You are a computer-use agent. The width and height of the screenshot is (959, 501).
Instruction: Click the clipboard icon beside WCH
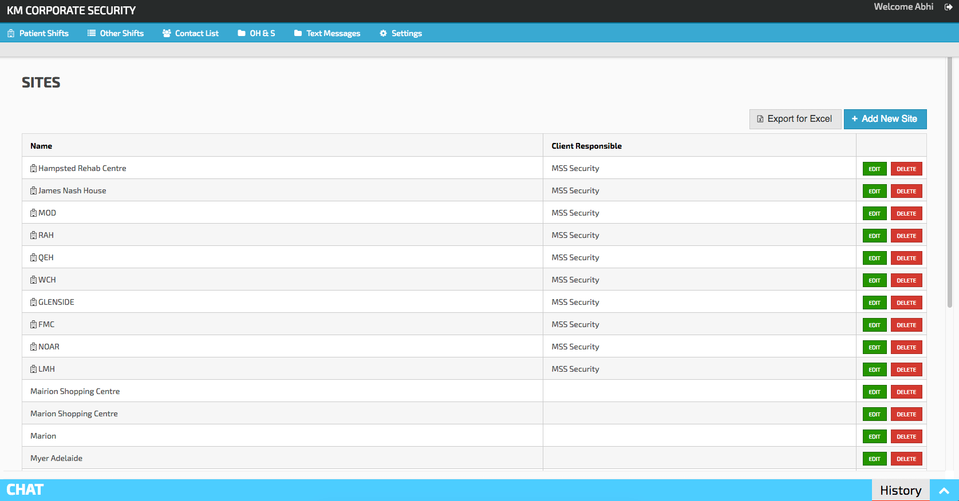click(x=33, y=280)
